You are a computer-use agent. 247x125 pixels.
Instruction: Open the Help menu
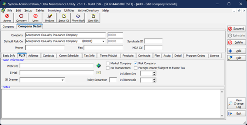pos(105,11)
